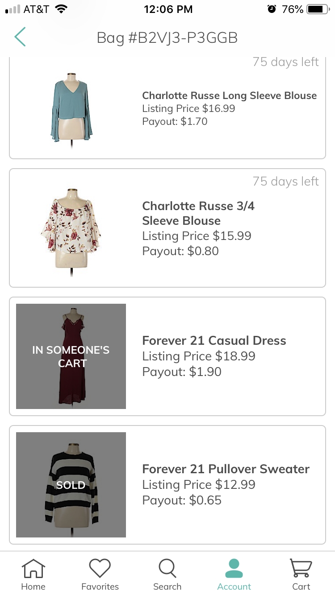Open Favorites heart icon
The image size is (335, 595).
coord(100,569)
